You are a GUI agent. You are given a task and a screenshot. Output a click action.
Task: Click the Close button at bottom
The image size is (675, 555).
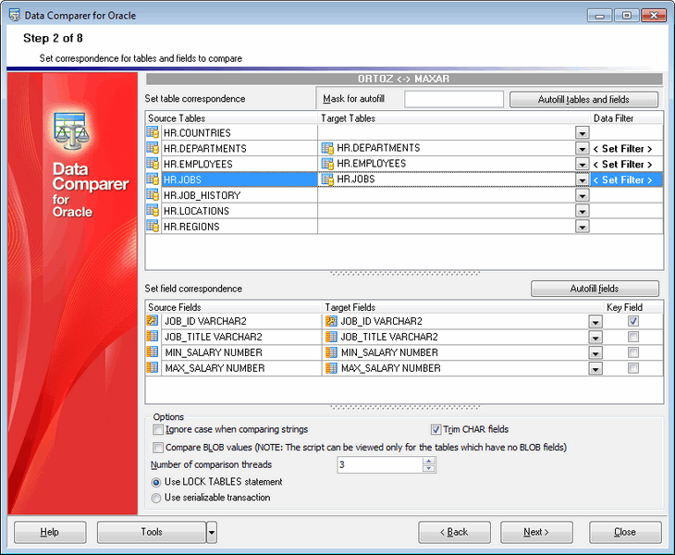click(625, 532)
